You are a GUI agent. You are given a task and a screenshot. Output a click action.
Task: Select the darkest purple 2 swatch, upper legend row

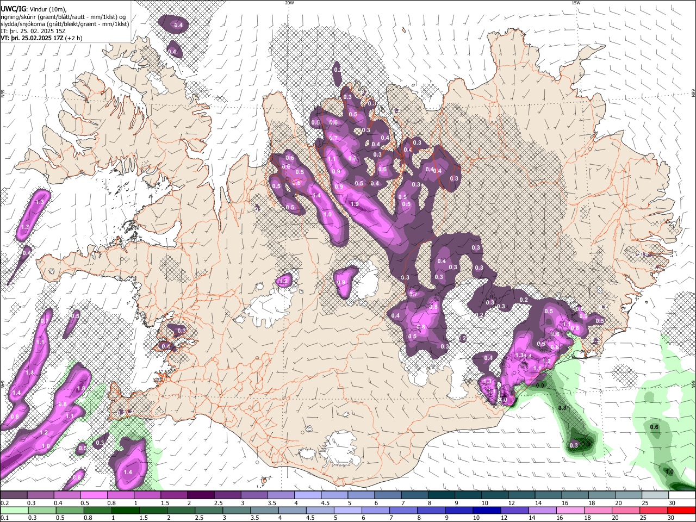tap(200, 495)
